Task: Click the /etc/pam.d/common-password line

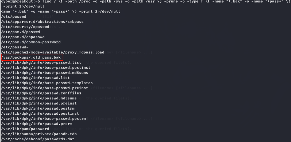Action: (x=31, y=42)
